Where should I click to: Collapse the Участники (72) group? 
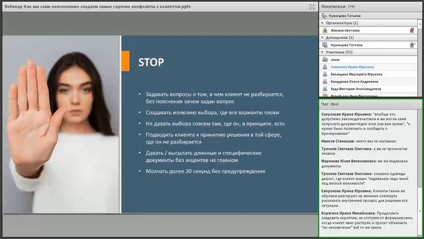[323, 52]
